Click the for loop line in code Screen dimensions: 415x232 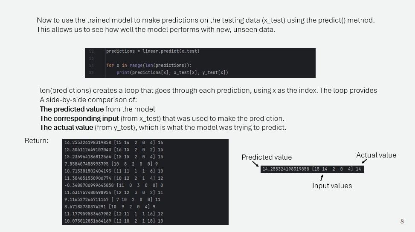[149, 65]
